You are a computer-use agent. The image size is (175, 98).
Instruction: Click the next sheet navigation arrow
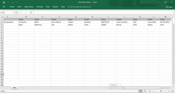click(x=7, y=88)
